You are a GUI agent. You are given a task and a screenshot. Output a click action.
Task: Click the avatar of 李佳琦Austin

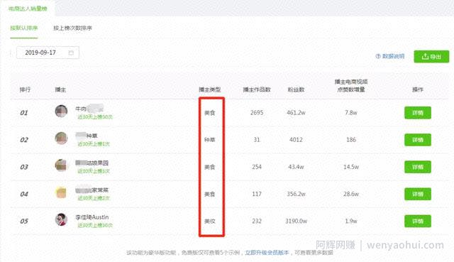pyautogui.click(x=61, y=219)
